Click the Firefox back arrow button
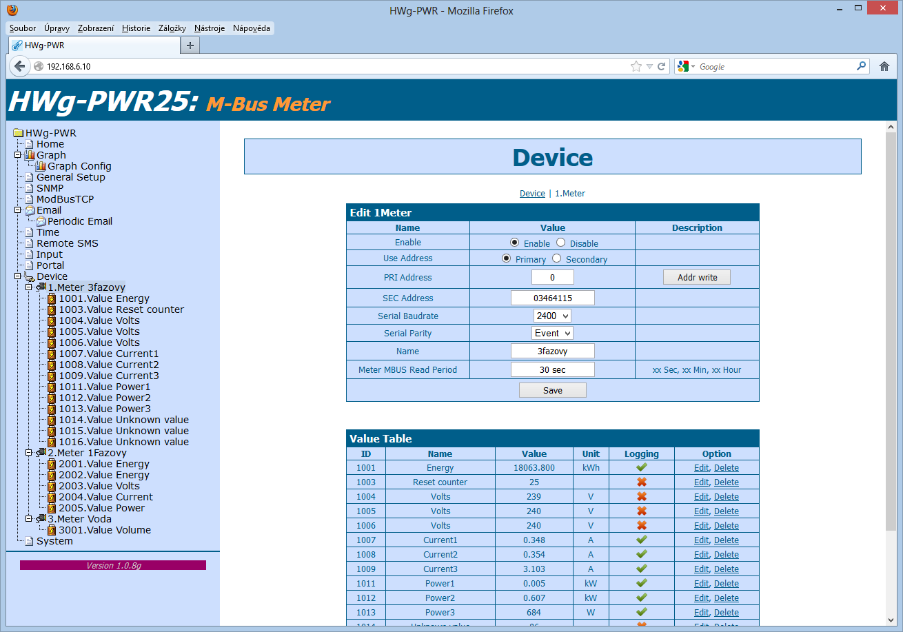Screen dimensions: 903x632 tap(20, 66)
